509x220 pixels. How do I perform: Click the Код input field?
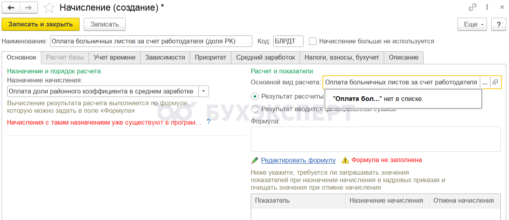pyautogui.click(x=288, y=41)
